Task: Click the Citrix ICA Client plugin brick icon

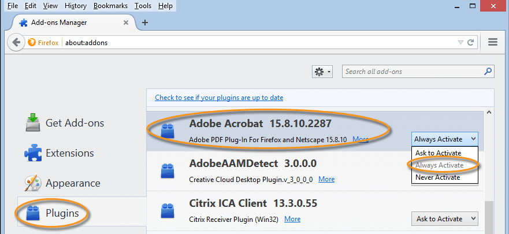Action: tap(168, 211)
